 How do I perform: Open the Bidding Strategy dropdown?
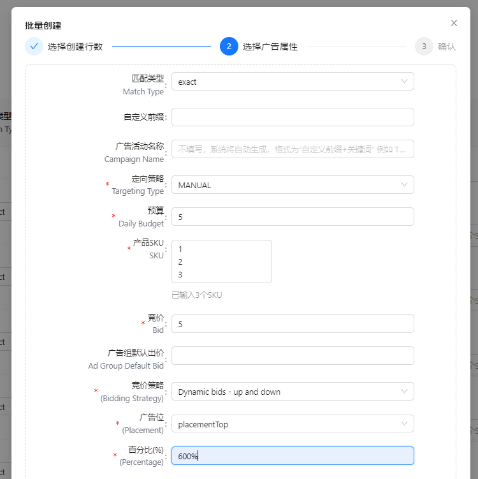click(293, 392)
